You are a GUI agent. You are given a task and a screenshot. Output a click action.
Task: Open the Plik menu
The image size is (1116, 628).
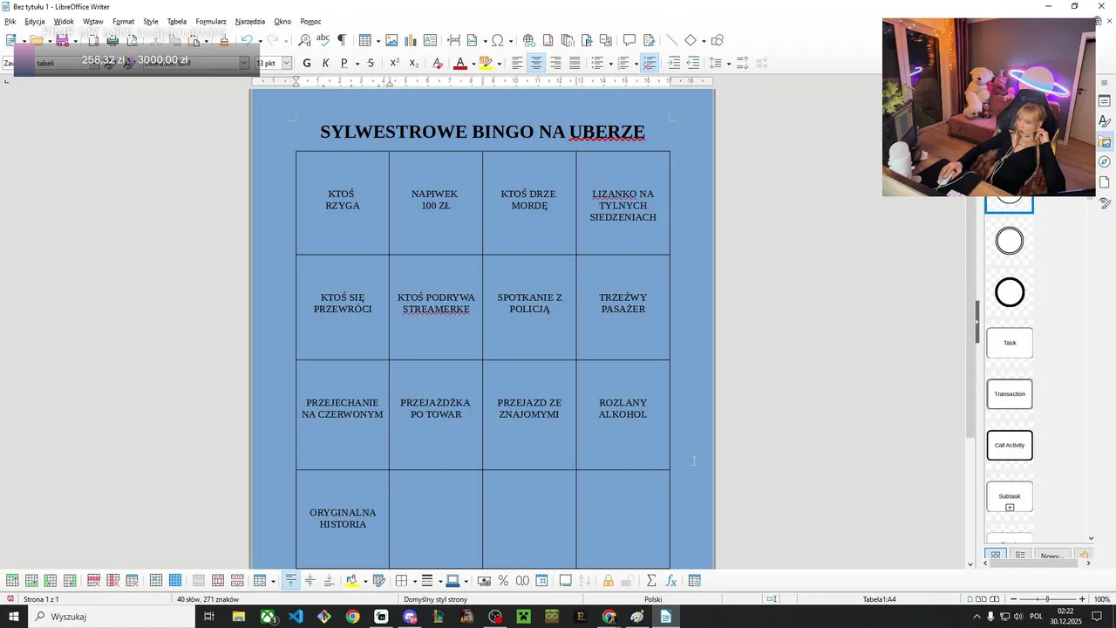point(10,21)
